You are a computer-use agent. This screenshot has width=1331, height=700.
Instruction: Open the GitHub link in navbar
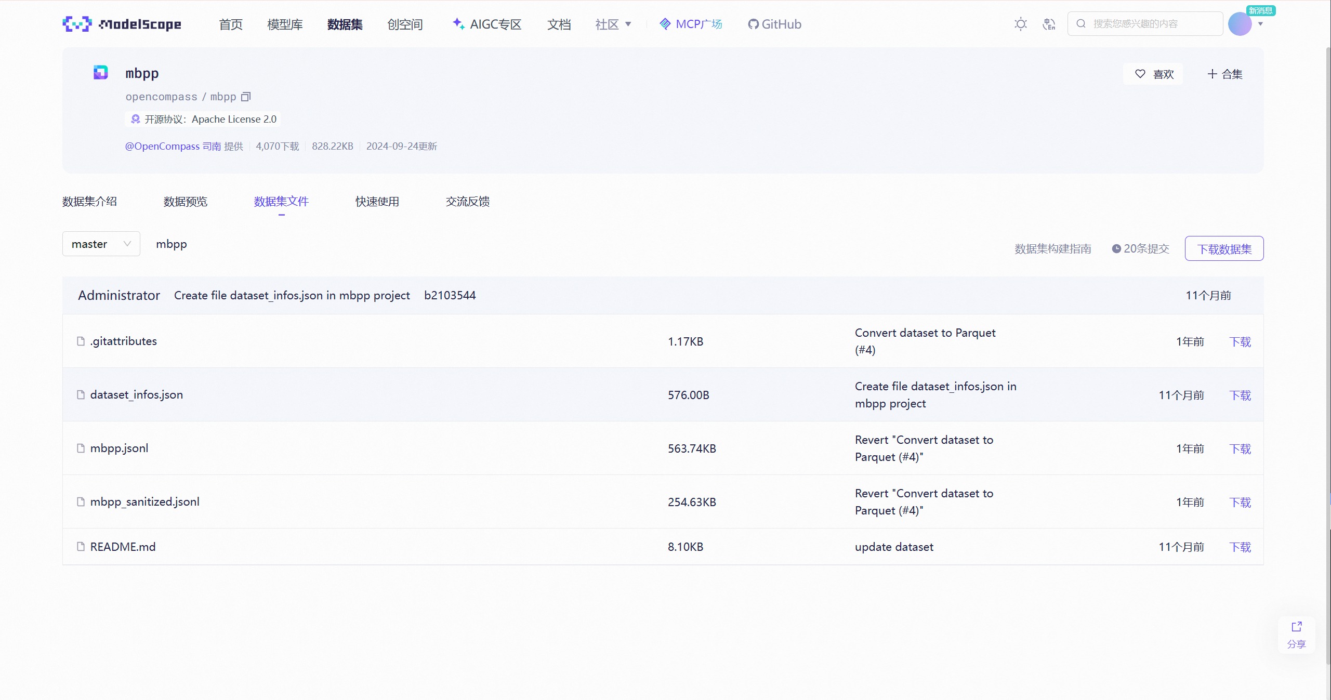pyautogui.click(x=774, y=24)
